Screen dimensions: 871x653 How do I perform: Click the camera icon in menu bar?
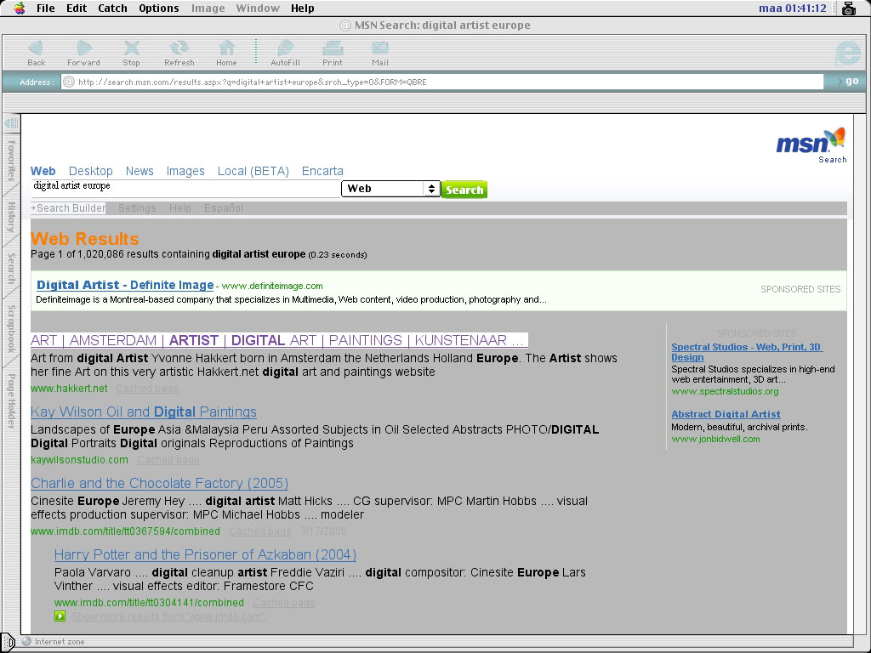[848, 9]
